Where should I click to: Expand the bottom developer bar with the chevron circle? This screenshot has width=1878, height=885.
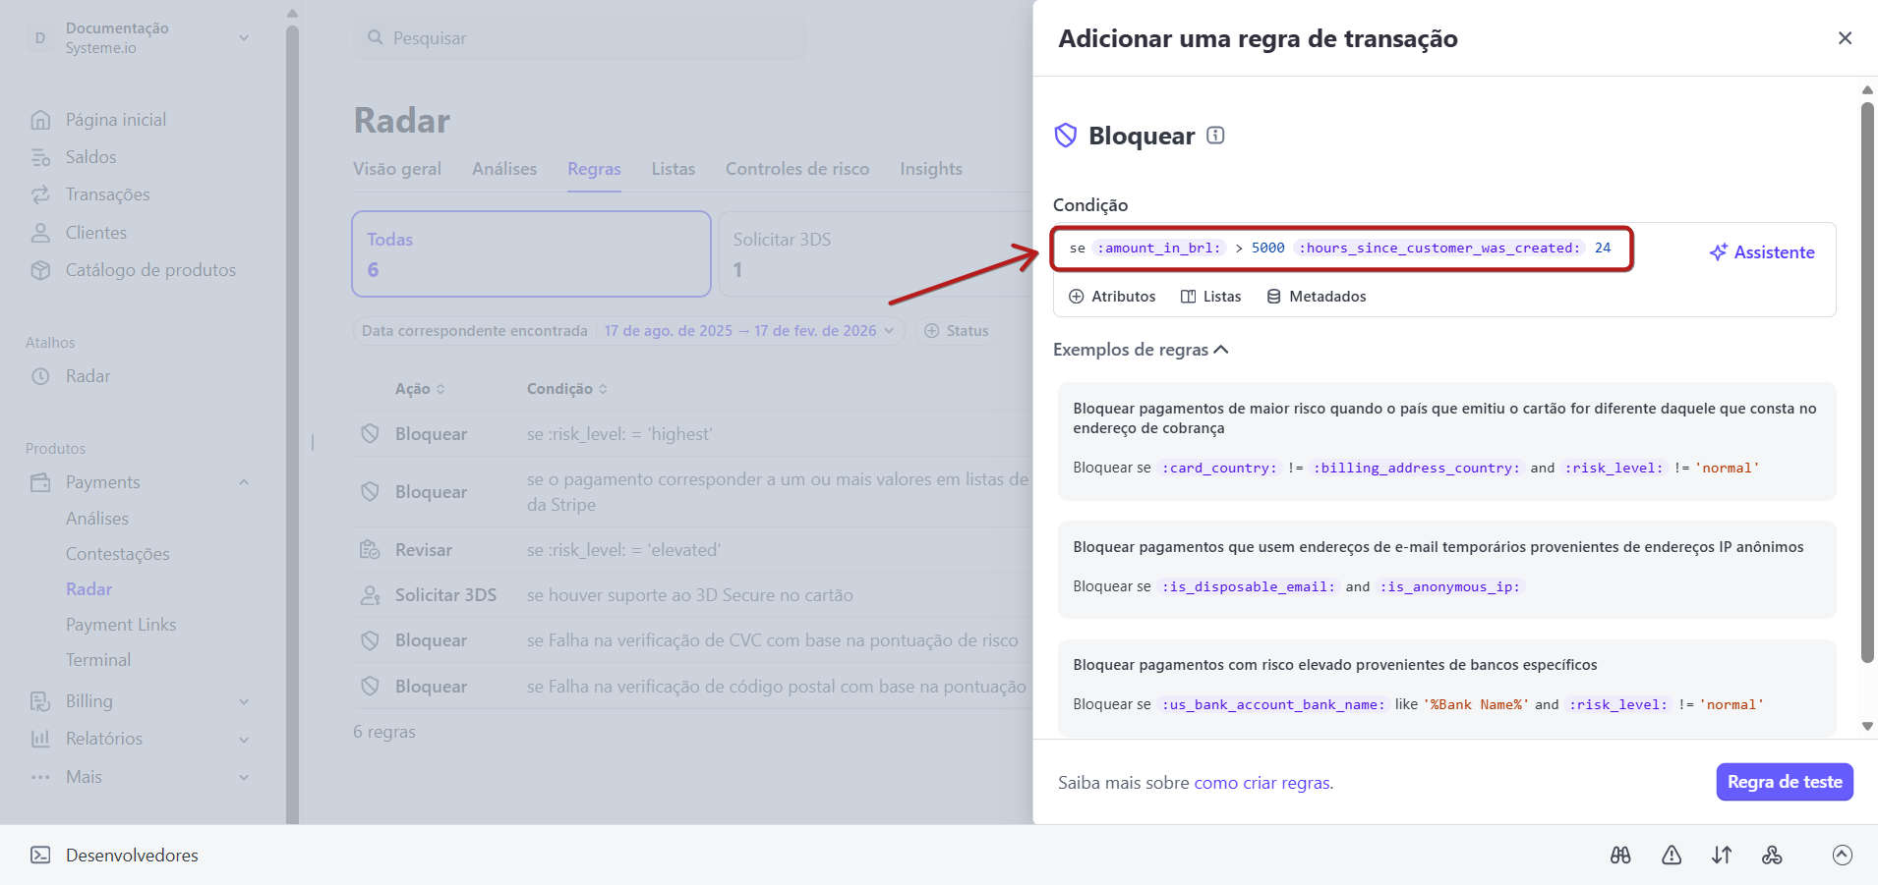(1843, 856)
